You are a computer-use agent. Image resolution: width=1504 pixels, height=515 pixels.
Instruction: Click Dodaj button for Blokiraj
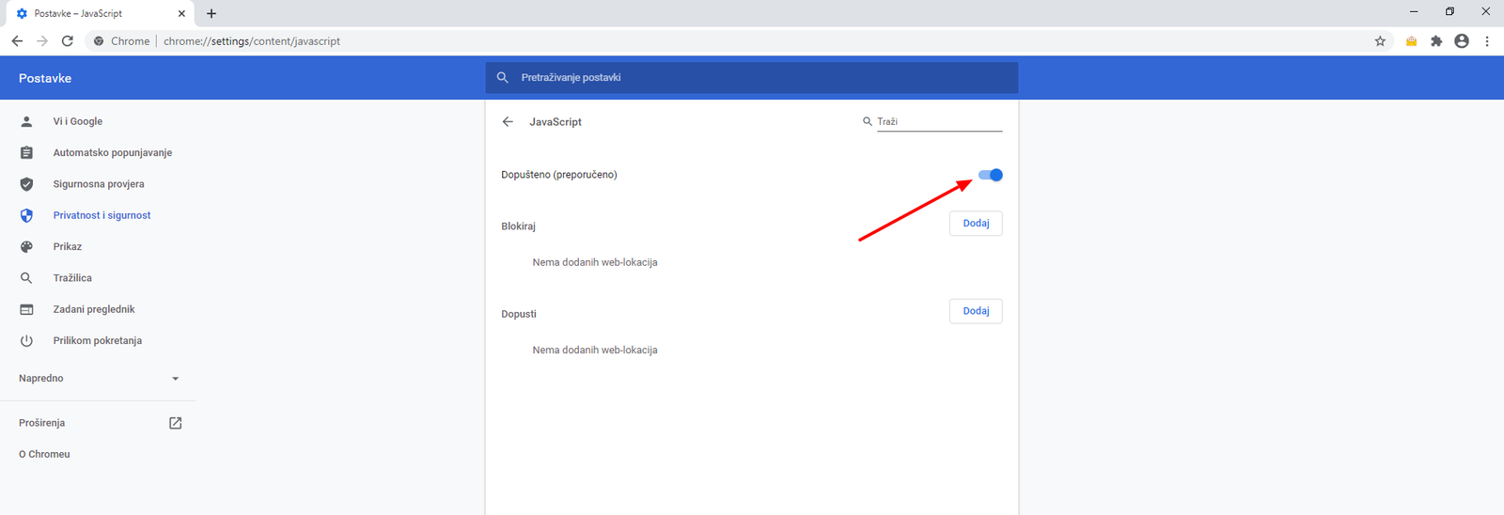click(x=976, y=224)
